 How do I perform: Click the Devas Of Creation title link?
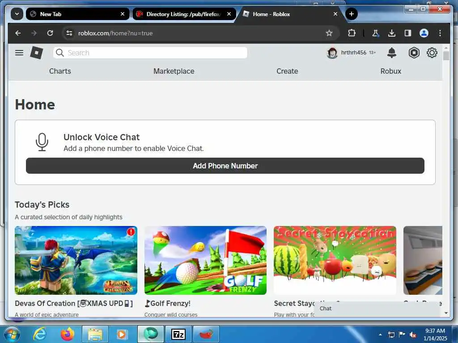(74, 303)
